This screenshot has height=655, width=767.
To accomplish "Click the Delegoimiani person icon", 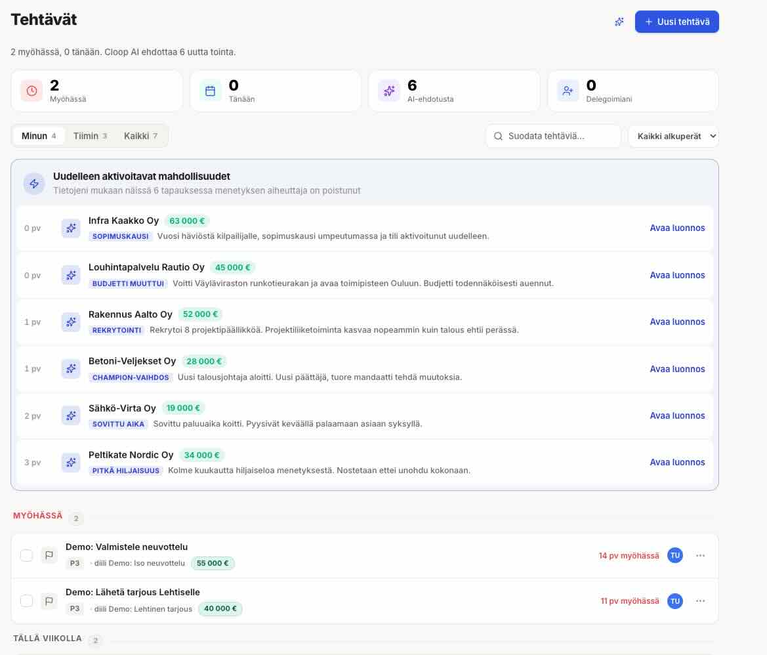I will 568,91.
